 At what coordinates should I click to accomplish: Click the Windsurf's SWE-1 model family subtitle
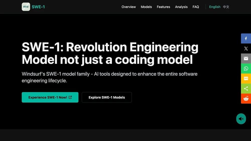pos(109,77)
